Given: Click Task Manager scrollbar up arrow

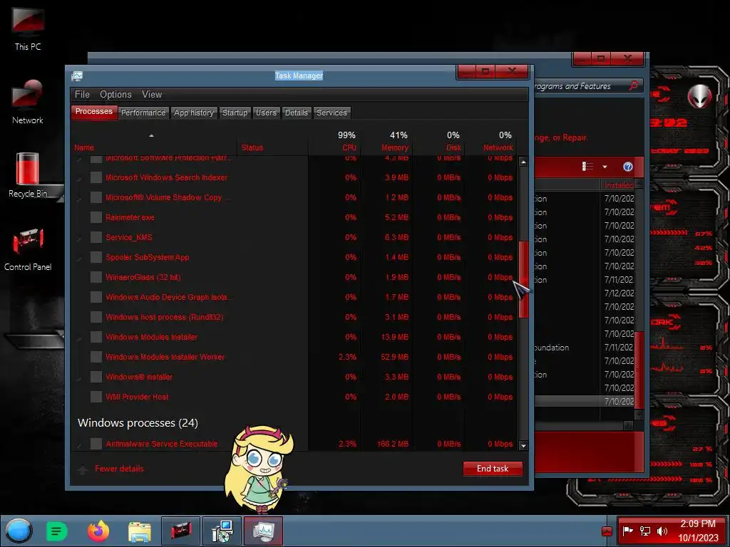Looking at the screenshot, I should 523,162.
